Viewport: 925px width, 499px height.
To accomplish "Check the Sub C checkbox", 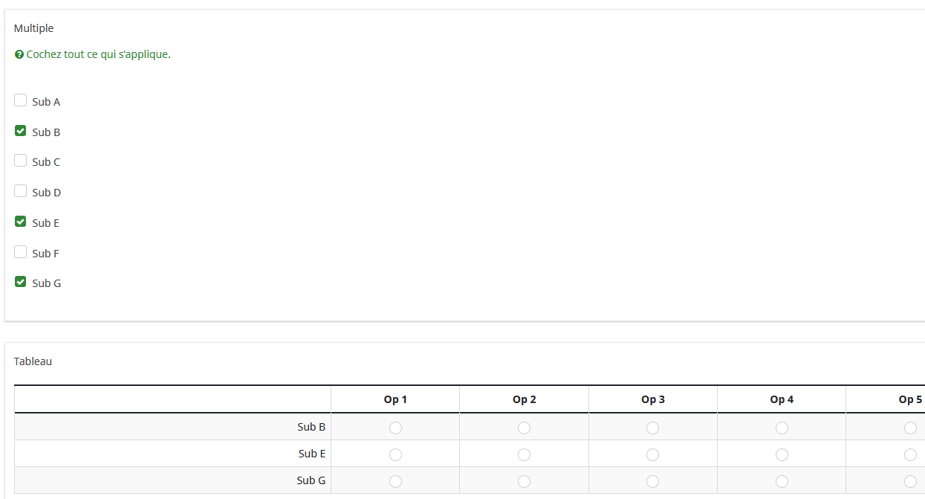I will (x=21, y=161).
